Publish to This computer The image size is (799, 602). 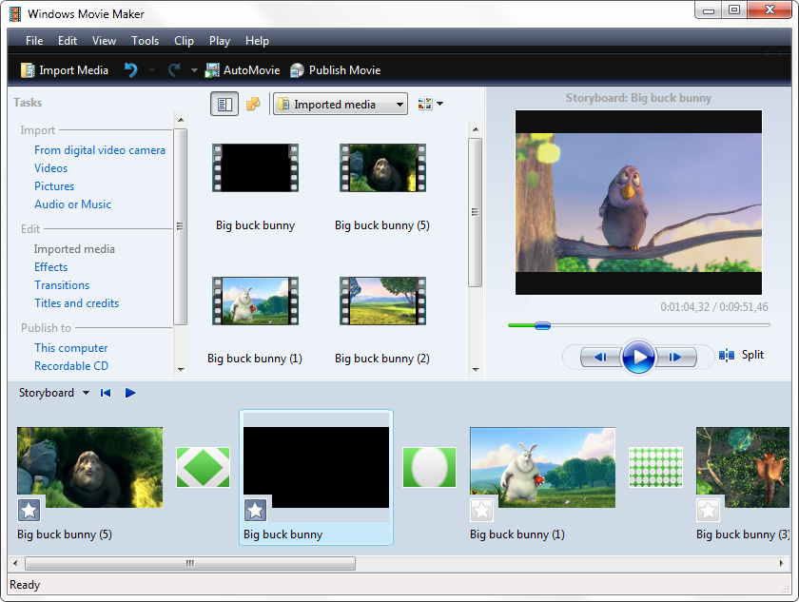[x=70, y=348]
